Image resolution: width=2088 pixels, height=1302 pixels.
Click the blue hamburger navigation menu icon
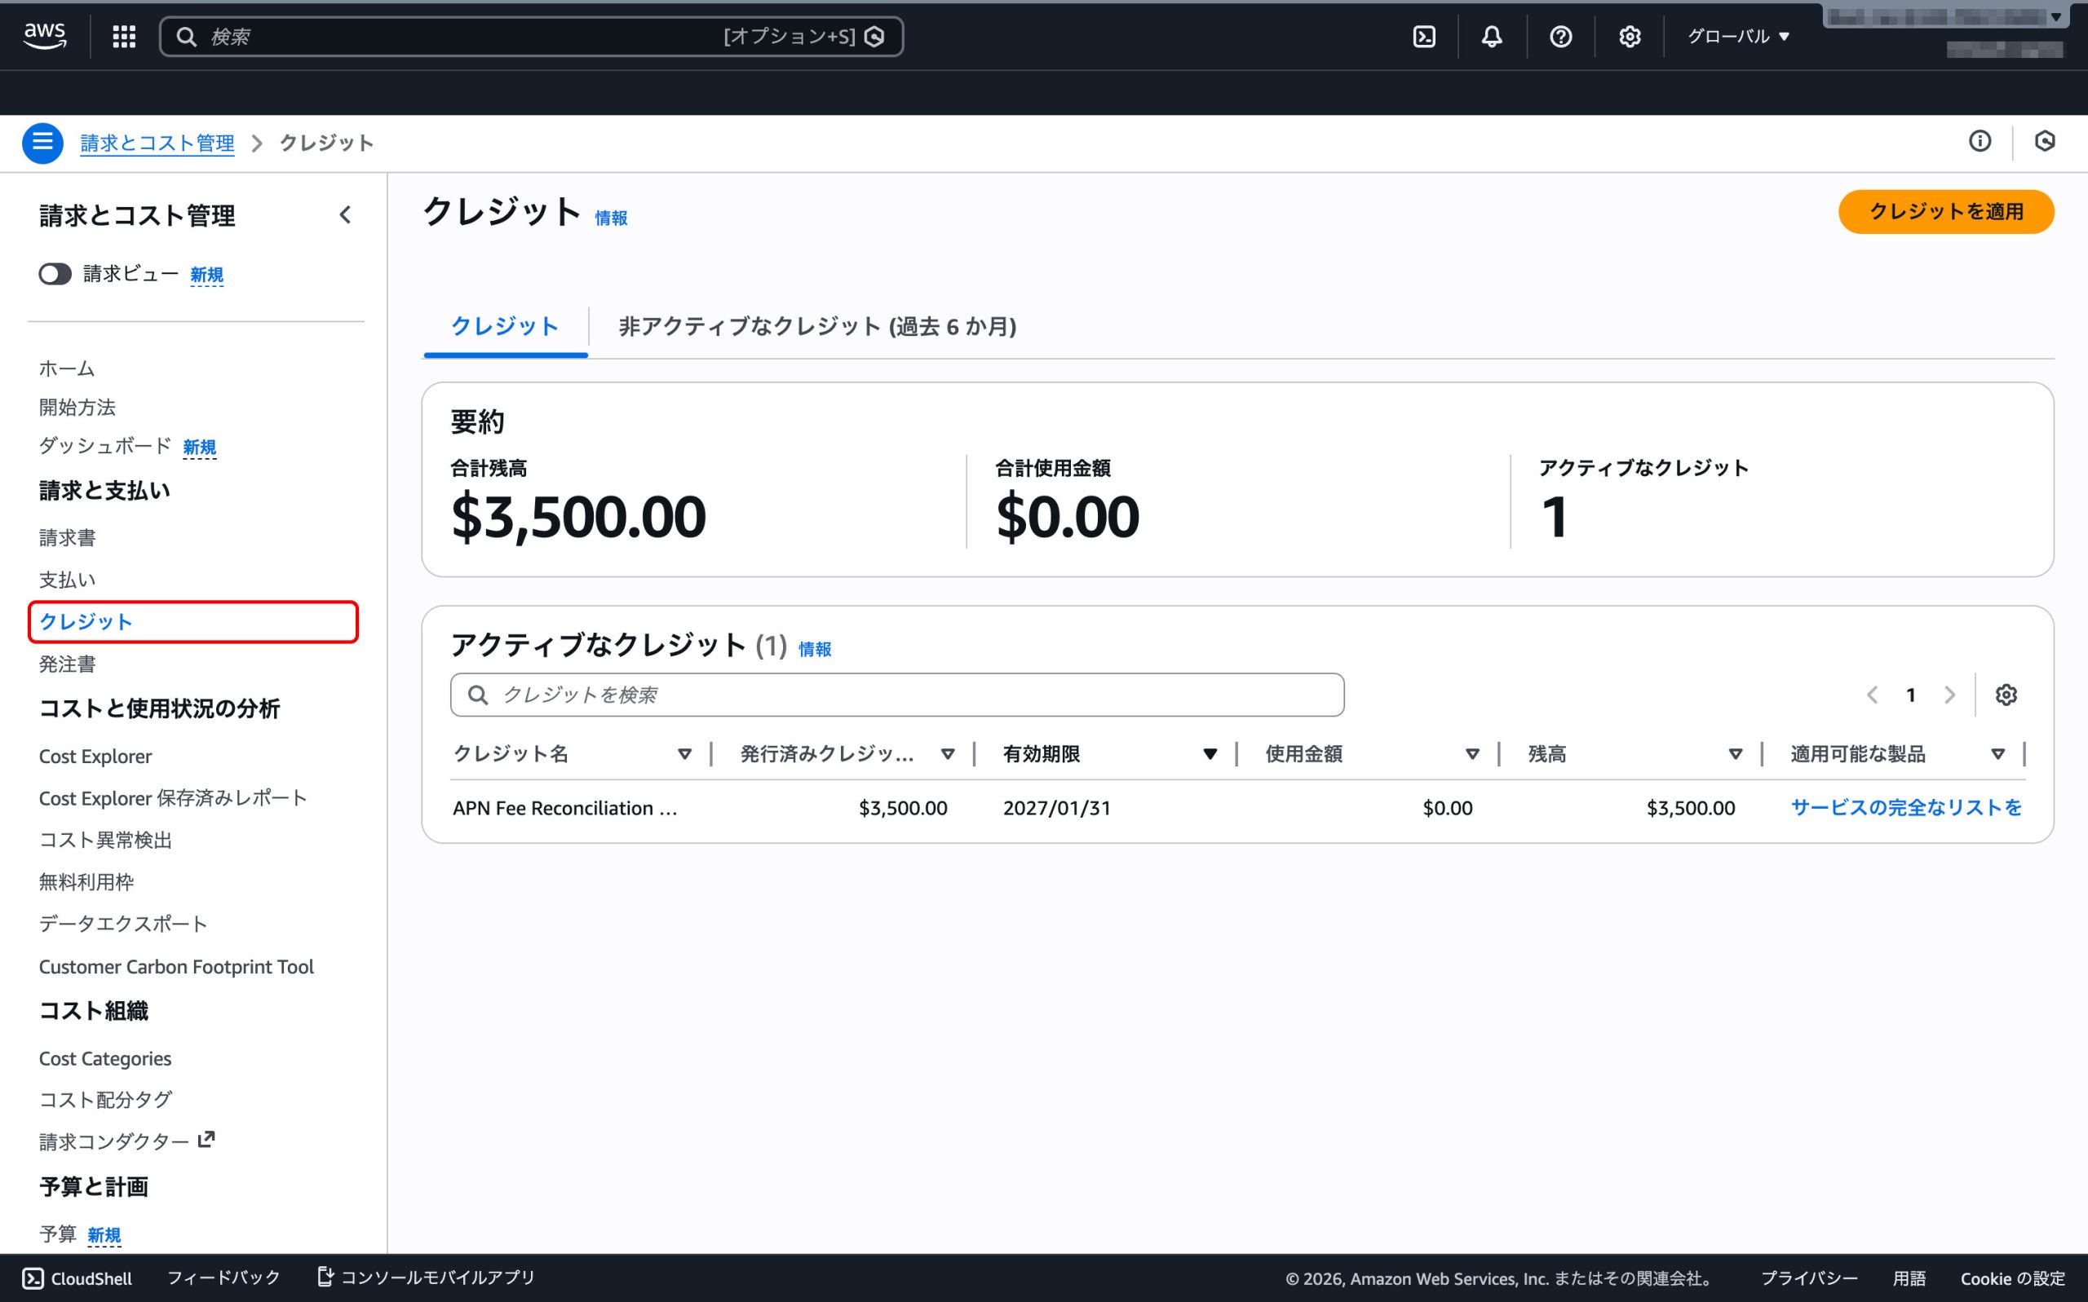click(42, 143)
